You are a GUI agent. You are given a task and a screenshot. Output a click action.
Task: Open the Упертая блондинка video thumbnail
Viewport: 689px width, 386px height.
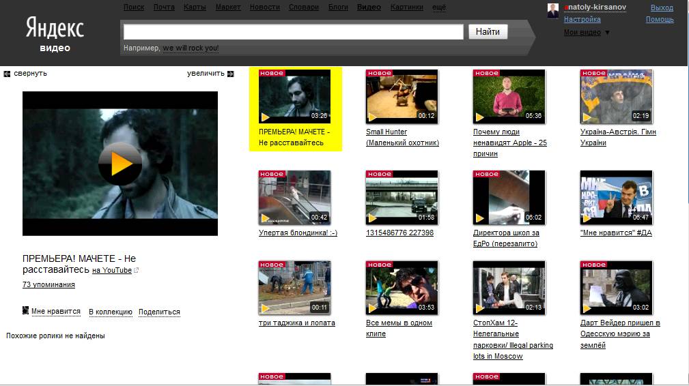pos(294,197)
